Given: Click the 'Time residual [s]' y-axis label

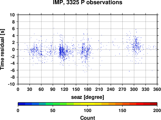Looking at the screenshot, I should [2, 49].
